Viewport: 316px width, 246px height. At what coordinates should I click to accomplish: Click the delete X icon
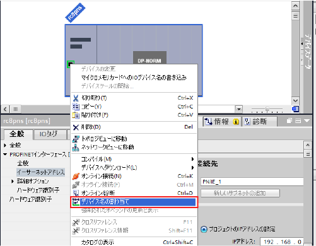[76, 127]
